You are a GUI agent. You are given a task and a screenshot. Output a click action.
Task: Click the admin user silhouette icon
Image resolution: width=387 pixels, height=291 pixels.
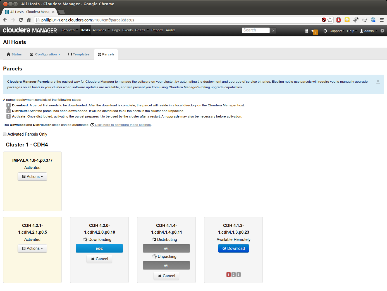pos(362,31)
